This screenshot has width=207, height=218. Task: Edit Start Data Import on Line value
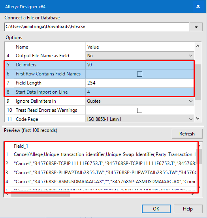click(x=139, y=92)
